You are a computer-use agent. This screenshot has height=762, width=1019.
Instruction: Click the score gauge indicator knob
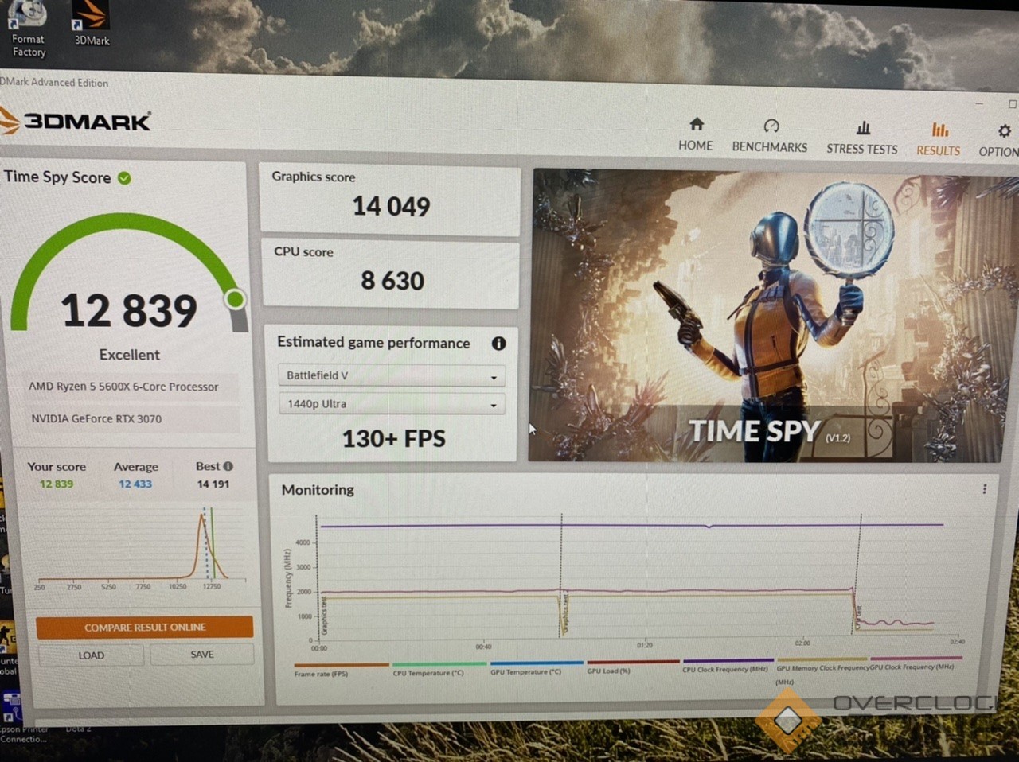click(x=235, y=299)
